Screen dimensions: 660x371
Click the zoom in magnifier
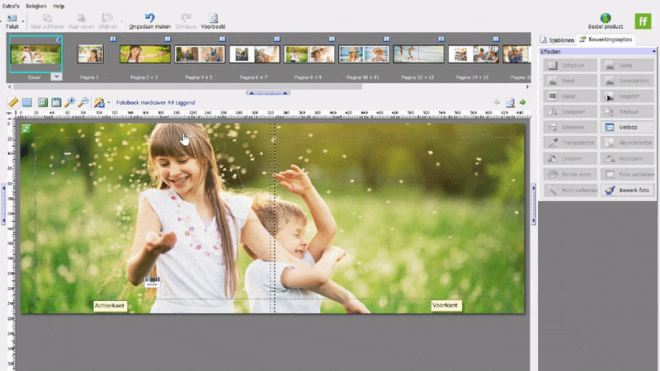(70, 102)
